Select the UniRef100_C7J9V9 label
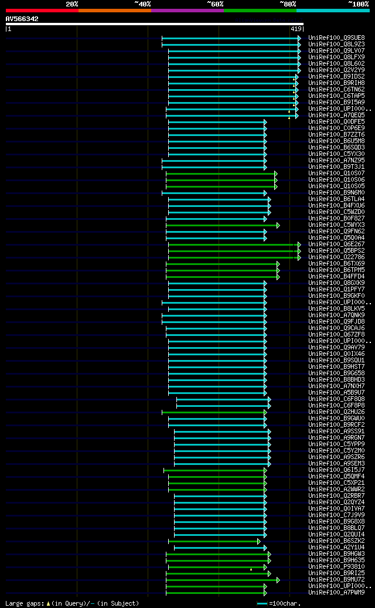Viewport: 375px width, 608px height. click(336, 515)
